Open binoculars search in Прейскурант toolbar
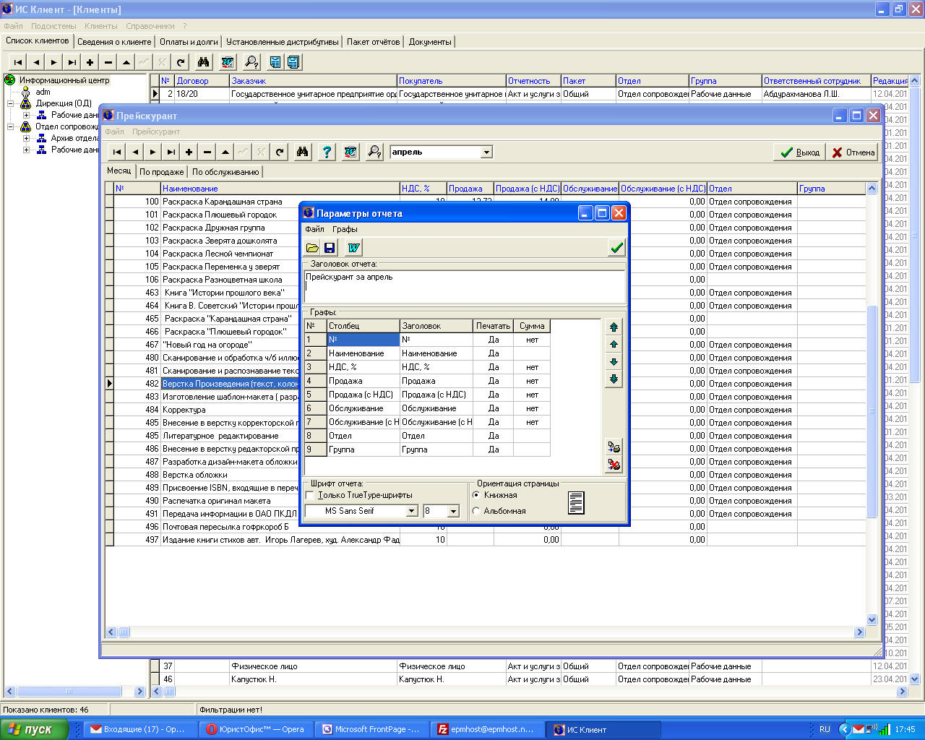This screenshot has height=740, width=925. pos(303,152)
